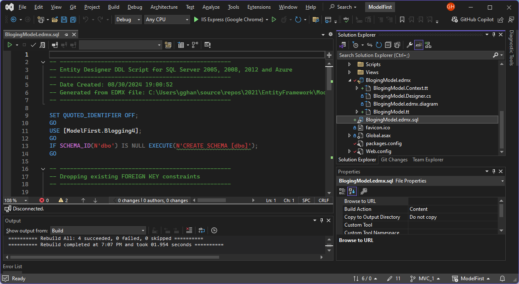
Task: Switch to the Git Changes tab
Action: coord(394,160)
